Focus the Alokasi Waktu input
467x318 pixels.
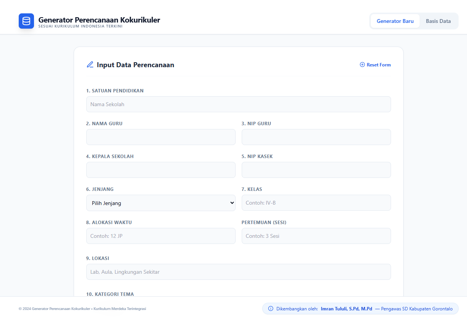(x=161, y=236)
